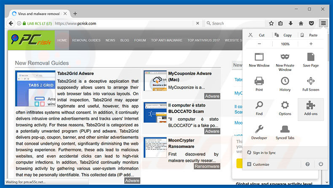Click the Exit power icon
333x188 pixels.
[321, 164]
